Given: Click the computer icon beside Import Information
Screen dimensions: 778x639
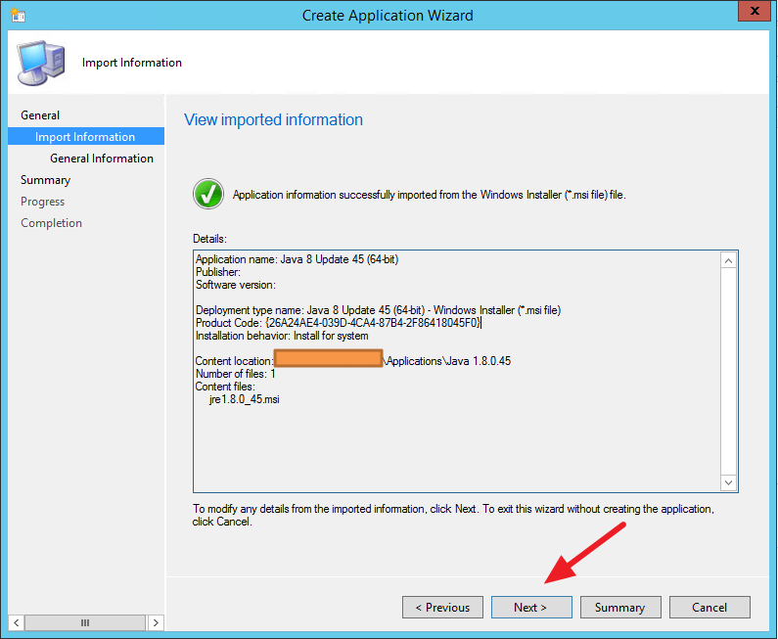Looking at the screenshot, I should pos(41,63).
